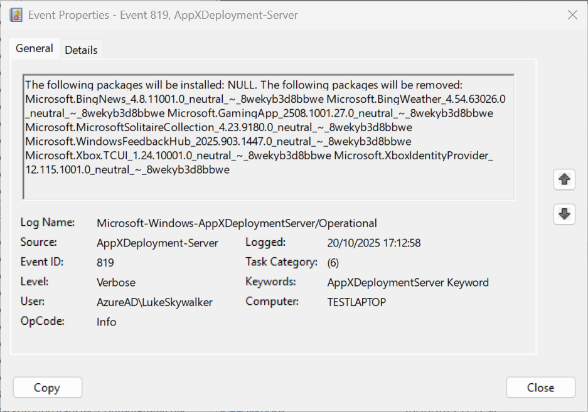
Task: Click the User value AzureAD\LukeSkywalker
Action: coord(154,302)
